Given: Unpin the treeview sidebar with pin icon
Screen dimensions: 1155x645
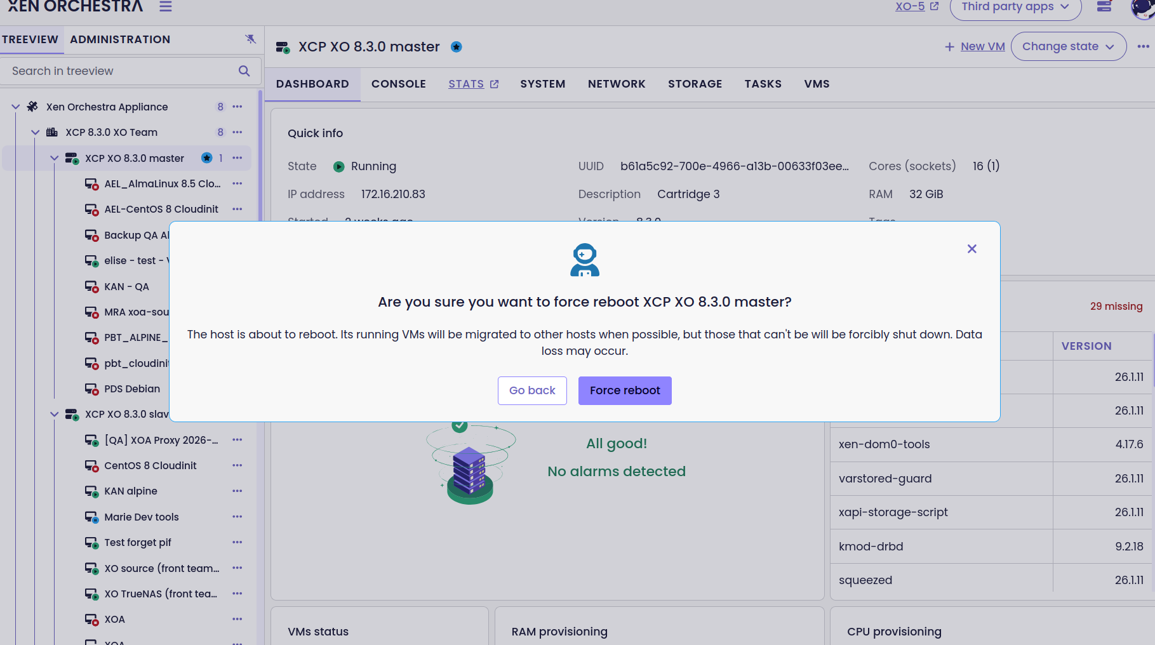Looking at the screenshot, I should [251, 39].
